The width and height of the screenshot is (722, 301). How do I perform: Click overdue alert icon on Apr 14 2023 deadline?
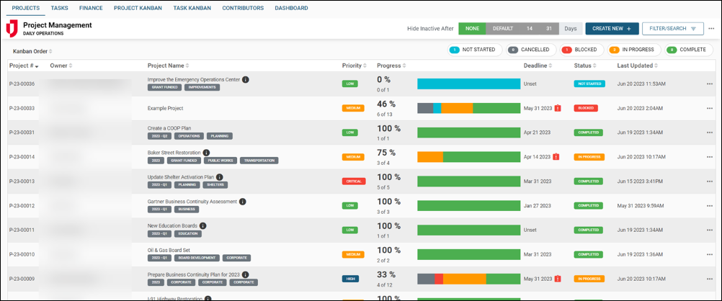click(556, 157)
